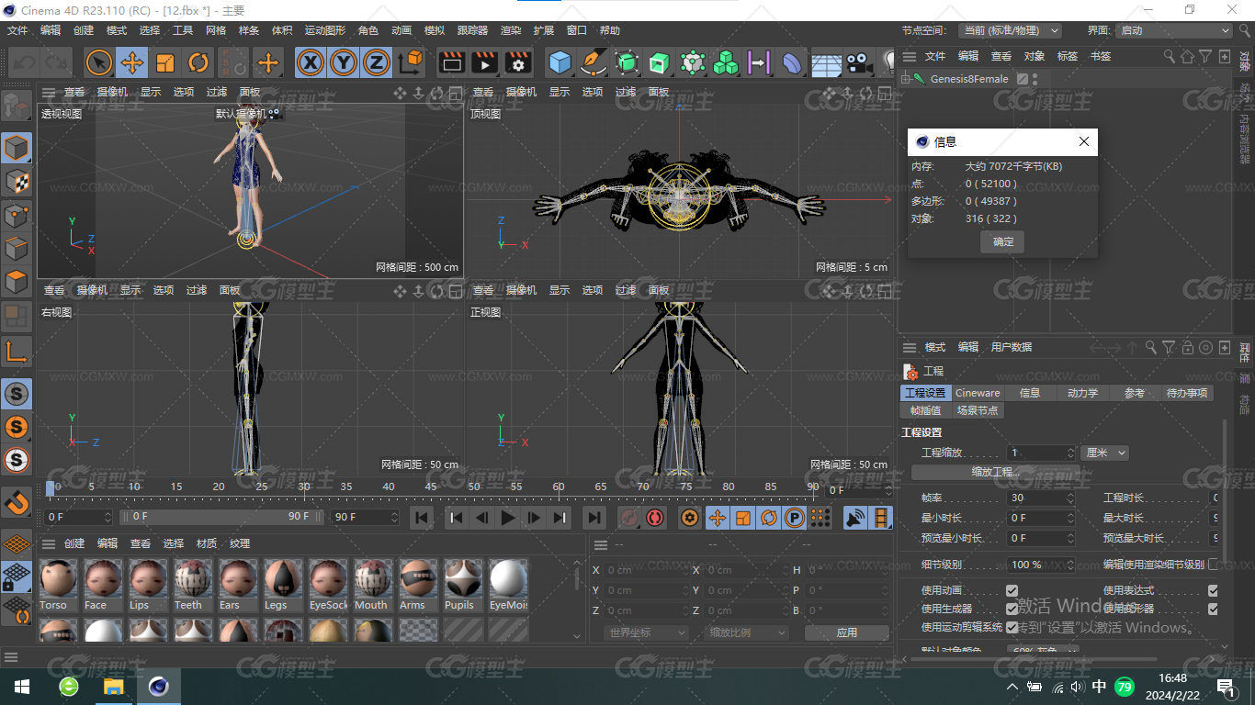Open the 渲染 menu

tap(511, 30)
